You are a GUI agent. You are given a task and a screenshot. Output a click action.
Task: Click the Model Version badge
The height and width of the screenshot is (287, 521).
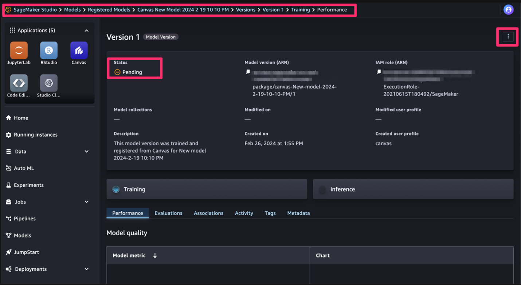(x=161, y=37)
